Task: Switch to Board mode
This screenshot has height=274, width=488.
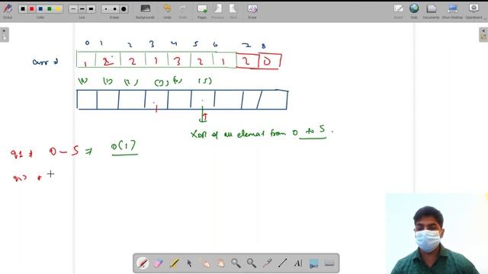Action: [398, 11]
